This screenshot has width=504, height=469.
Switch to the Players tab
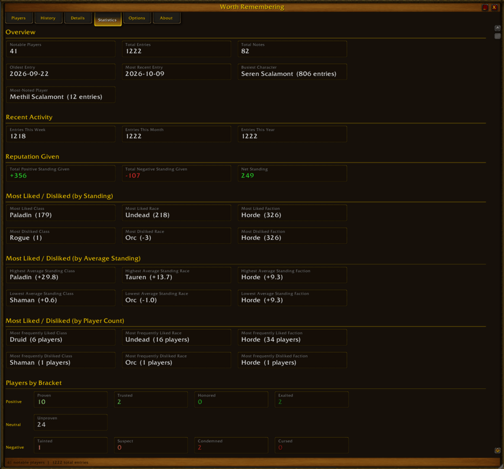[x=18, y=18]
